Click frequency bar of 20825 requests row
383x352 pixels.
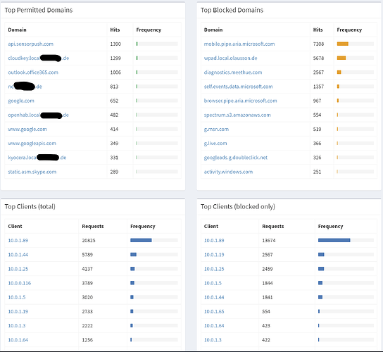click(154, 240)
